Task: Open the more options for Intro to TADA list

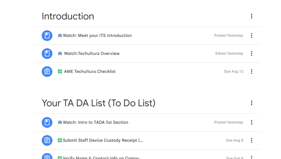Action: [x=251, y=122]
